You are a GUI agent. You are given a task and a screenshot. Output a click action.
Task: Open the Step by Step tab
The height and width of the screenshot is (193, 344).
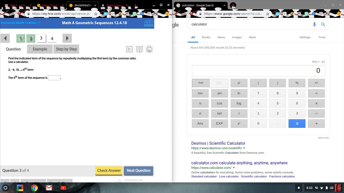click(66, 49)
